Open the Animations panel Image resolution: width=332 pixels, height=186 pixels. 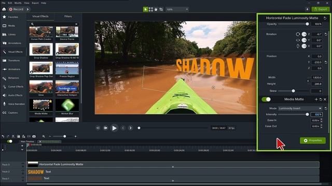(x=11, y=69)
